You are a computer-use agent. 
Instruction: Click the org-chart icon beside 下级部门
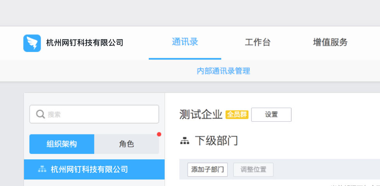[x=185, y=141]
